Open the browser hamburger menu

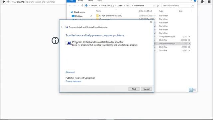pyautogui.click(x=209, y=2)
